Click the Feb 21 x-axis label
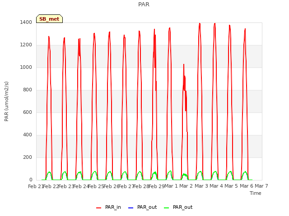Viewport: 289px width, 216px height. (x=36, y=186)
